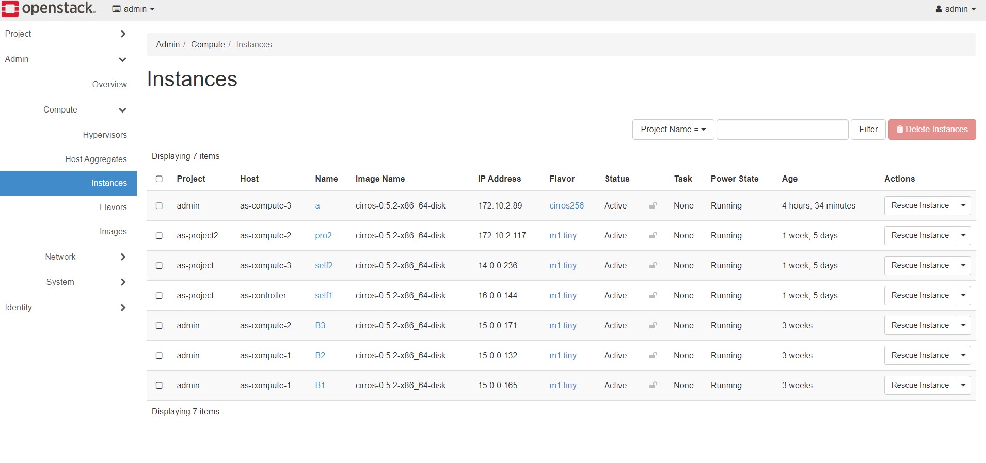Check the box for instance pro2

coord(159,236)
